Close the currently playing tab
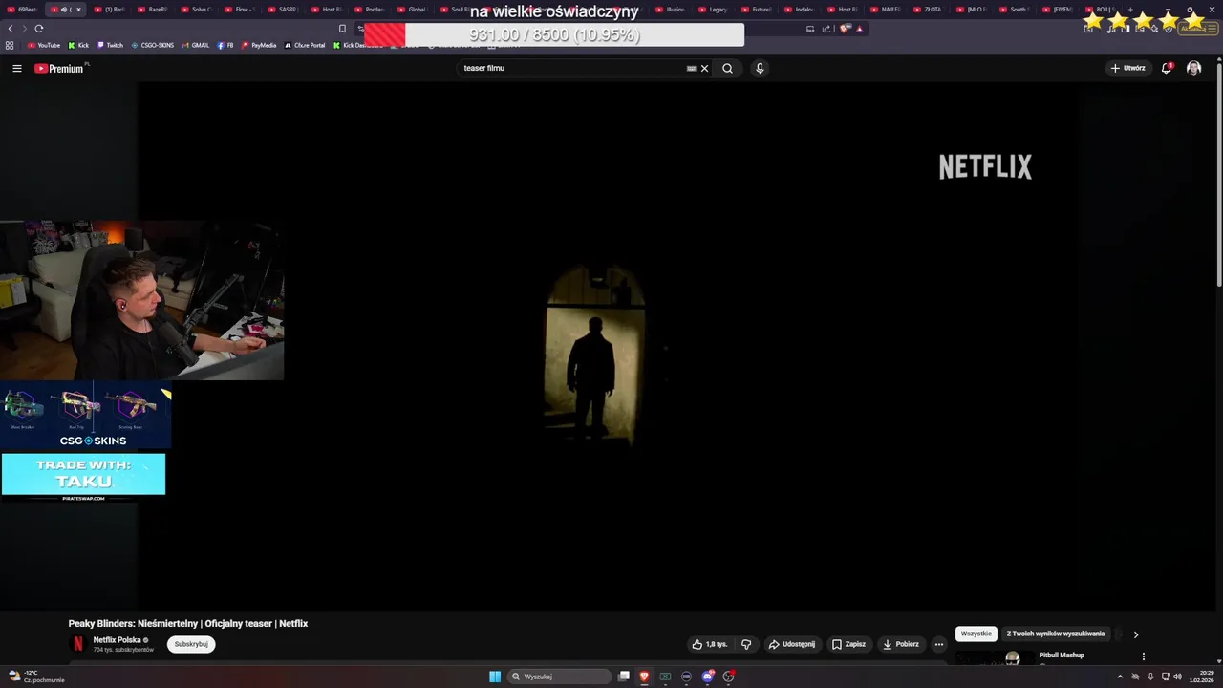 [78, 10]
